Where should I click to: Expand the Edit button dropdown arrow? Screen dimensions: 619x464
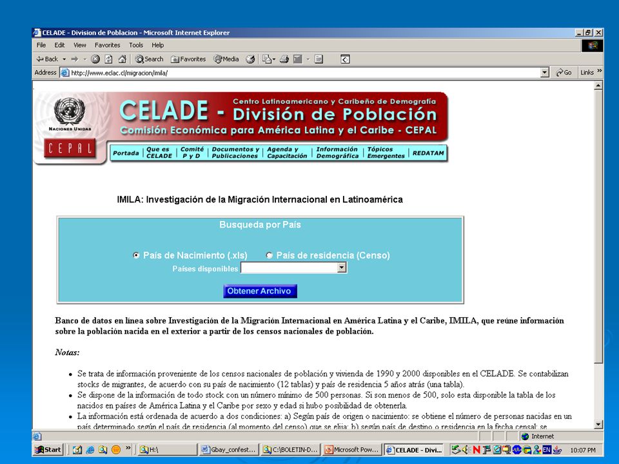point(308,59)
